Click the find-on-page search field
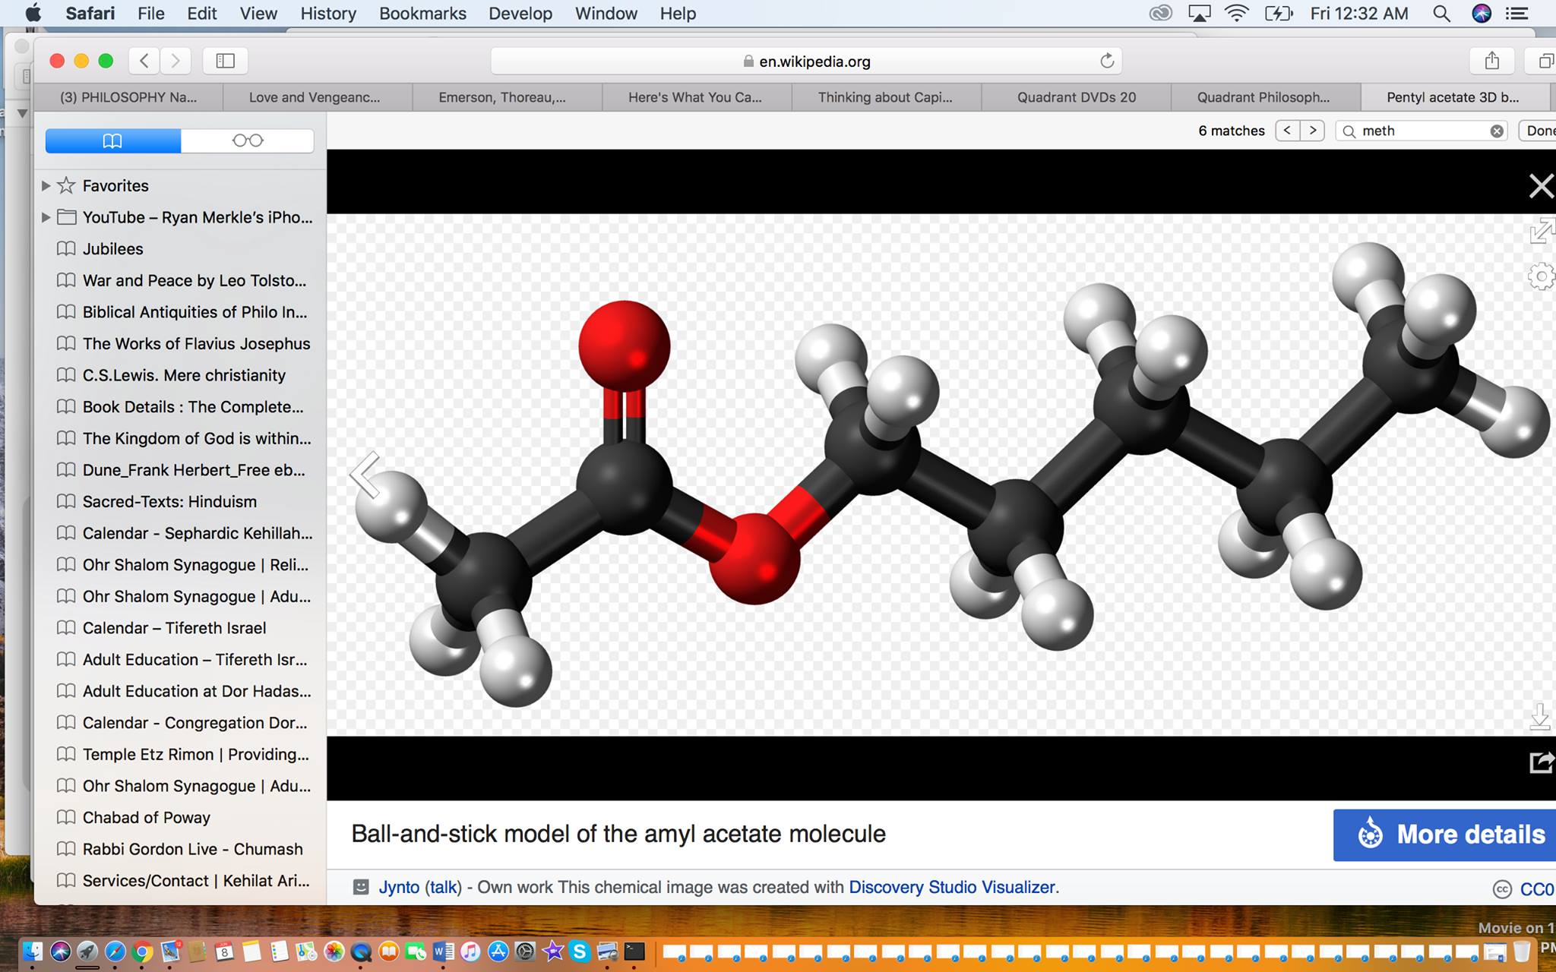The image size is (1556, 972). [x=1422, y=131]
